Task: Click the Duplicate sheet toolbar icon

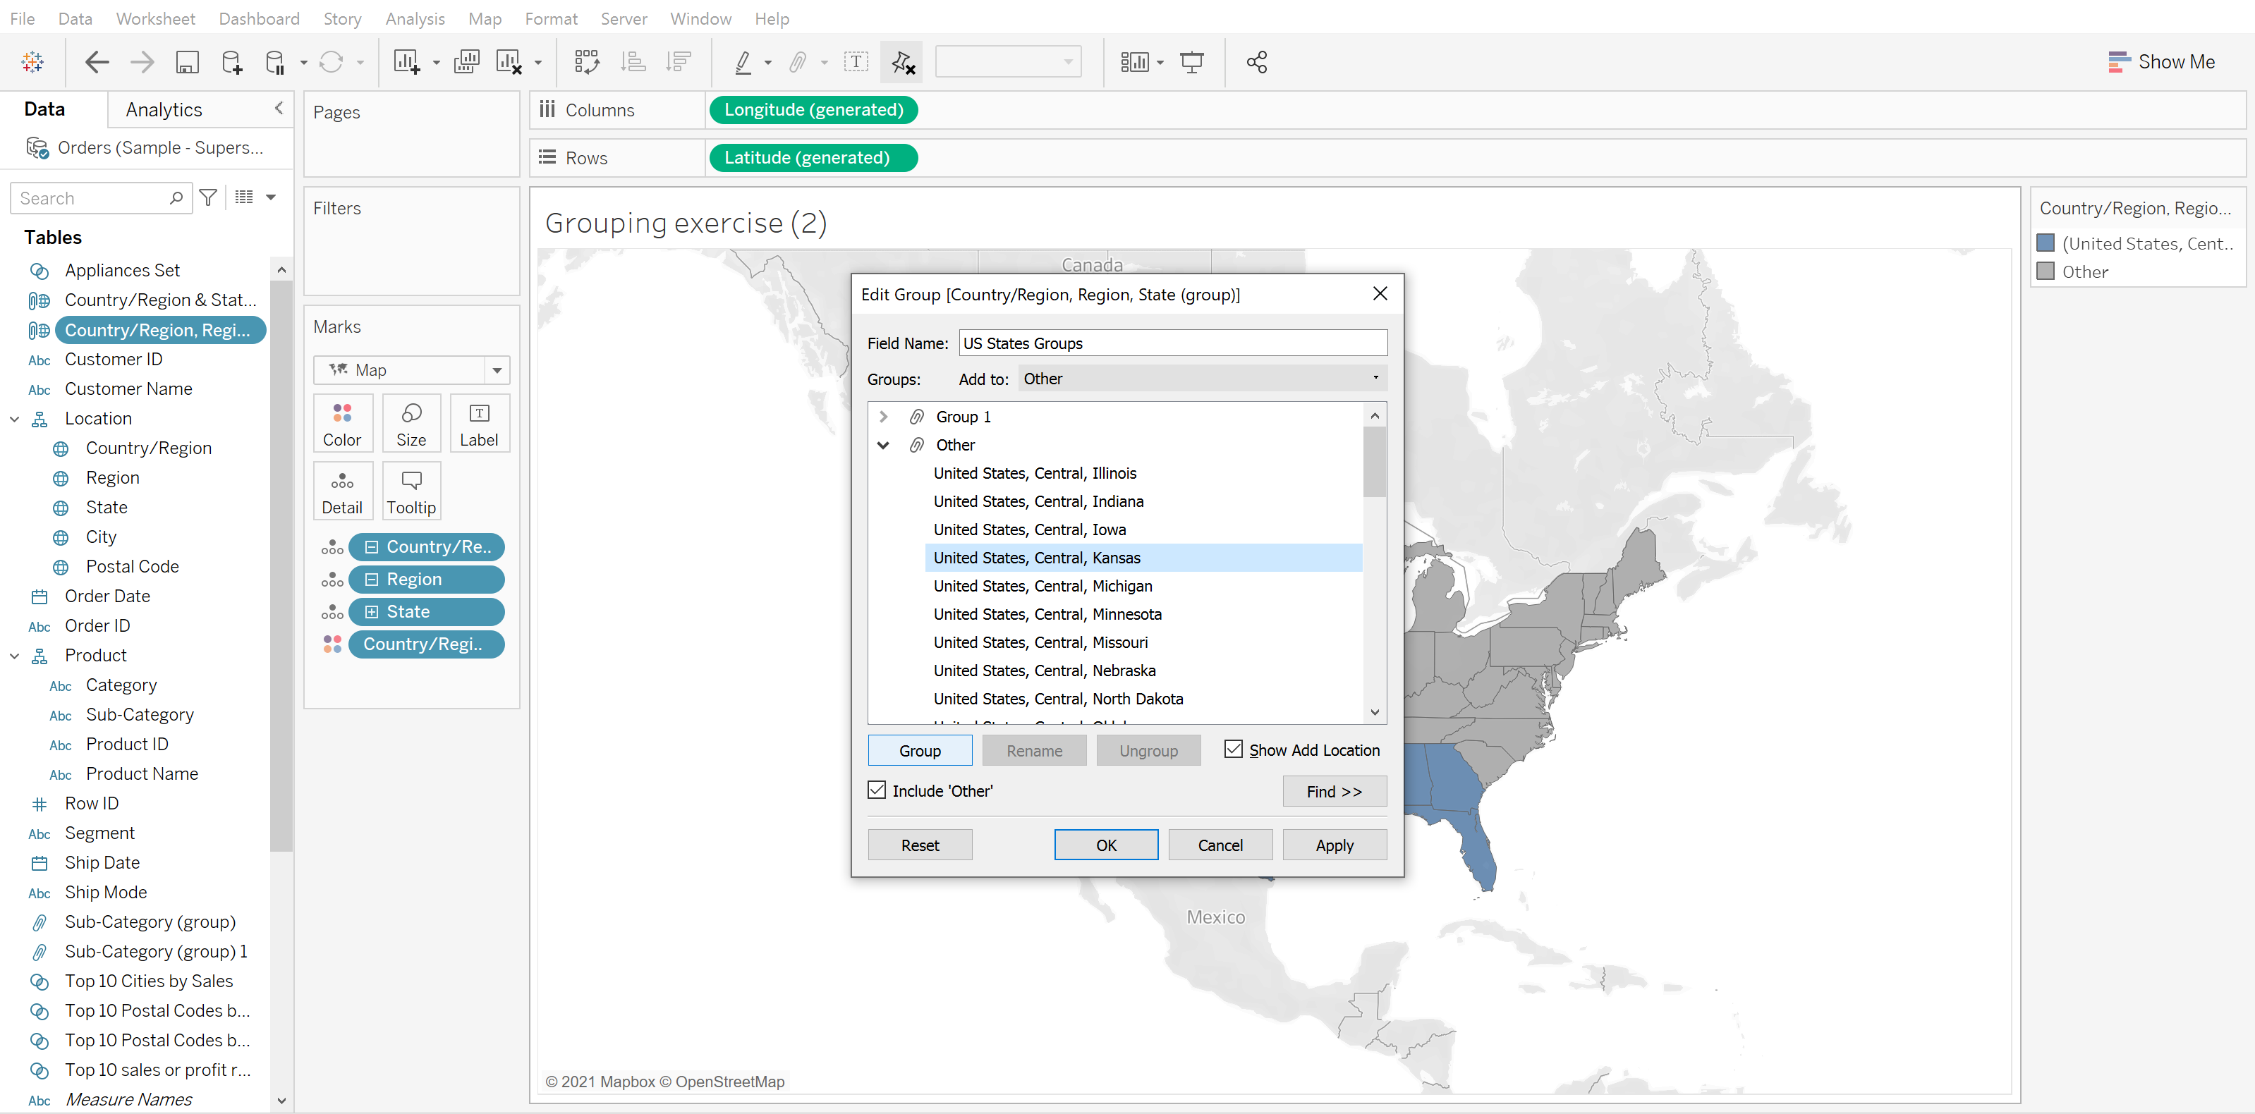Action: [466, 62]
